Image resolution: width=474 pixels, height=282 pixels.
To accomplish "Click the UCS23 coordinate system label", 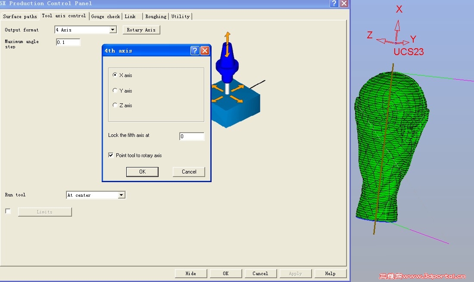I will [409, 52].
